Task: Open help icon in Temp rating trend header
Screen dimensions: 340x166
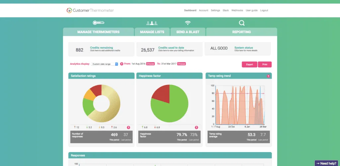Action: coord(268,76)
